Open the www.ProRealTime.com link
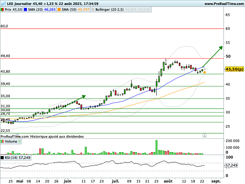Image resolution: width=245 pixels, height=184 pixels. [224, 3]
